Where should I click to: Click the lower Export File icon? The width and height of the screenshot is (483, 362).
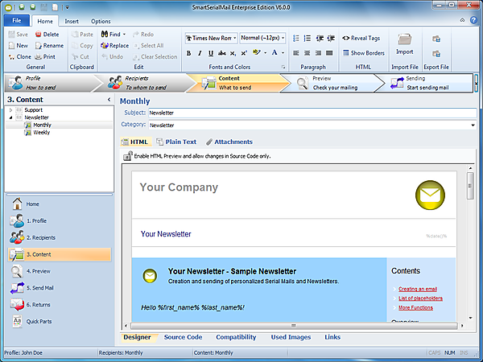coord(436,54)
